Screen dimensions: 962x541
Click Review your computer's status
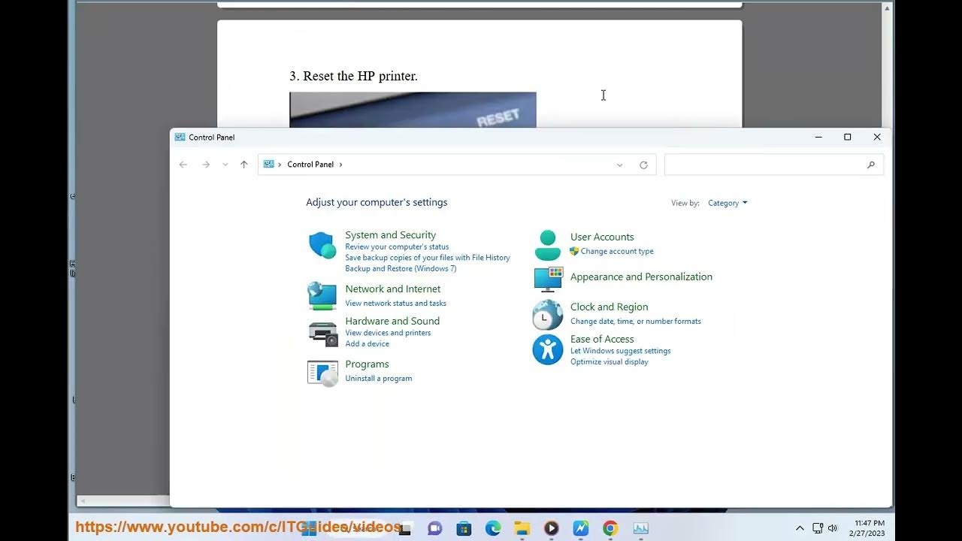(397, 246)
